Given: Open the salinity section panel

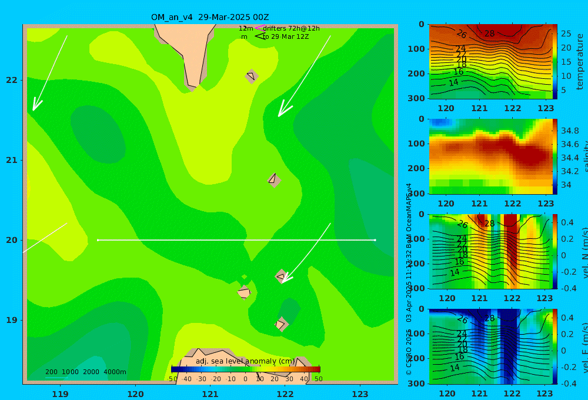Looking at the screenshot, I should pos(490,156).
